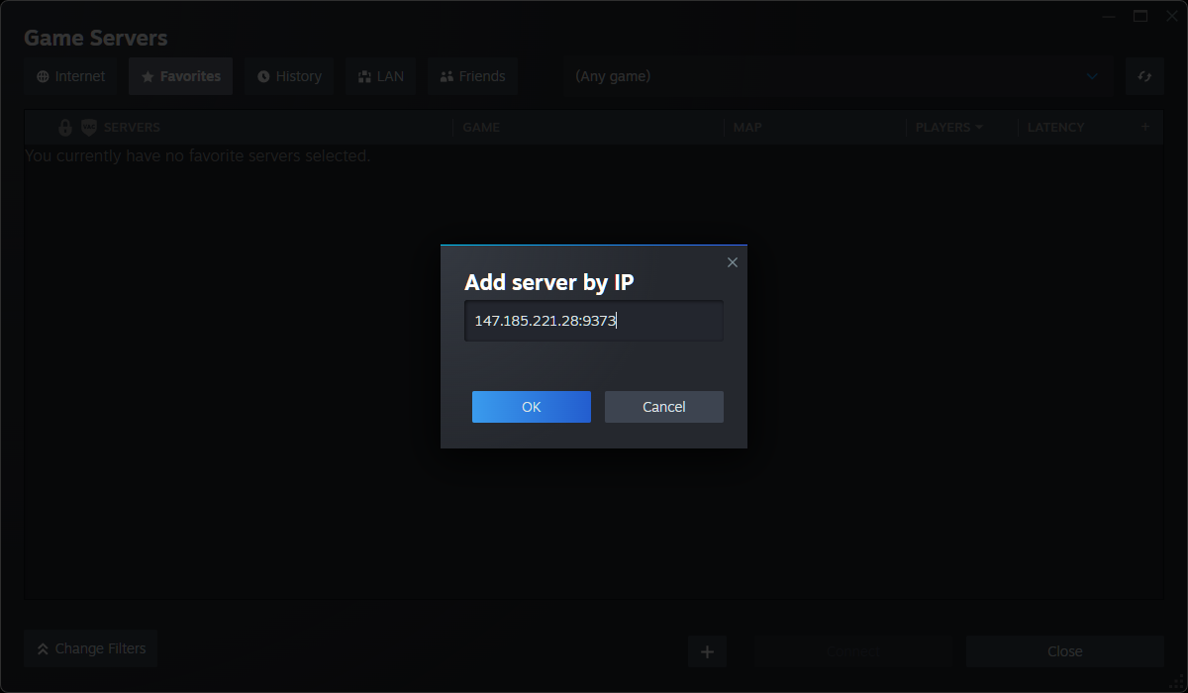Click the double chevron on Change Filters

(x=43, y=648)
